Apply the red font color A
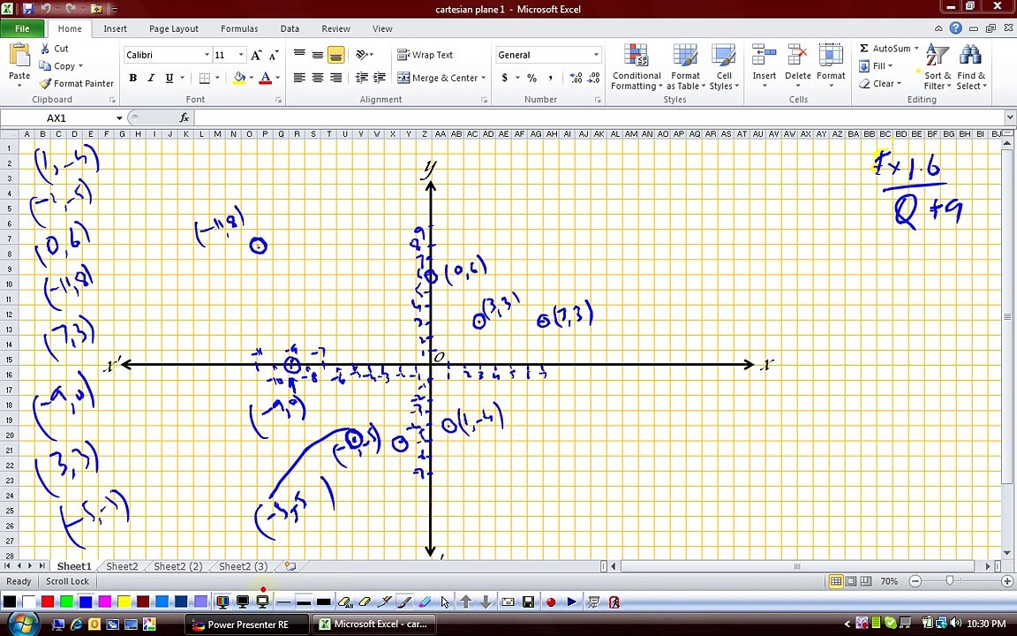This screenshot has height=636, width=1017. coord(265,78)
